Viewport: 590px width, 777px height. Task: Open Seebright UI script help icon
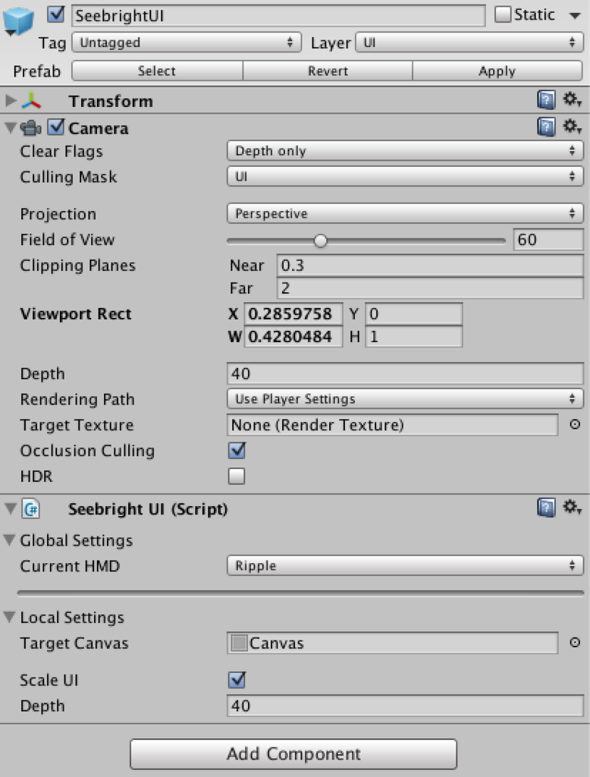point(546,508)
